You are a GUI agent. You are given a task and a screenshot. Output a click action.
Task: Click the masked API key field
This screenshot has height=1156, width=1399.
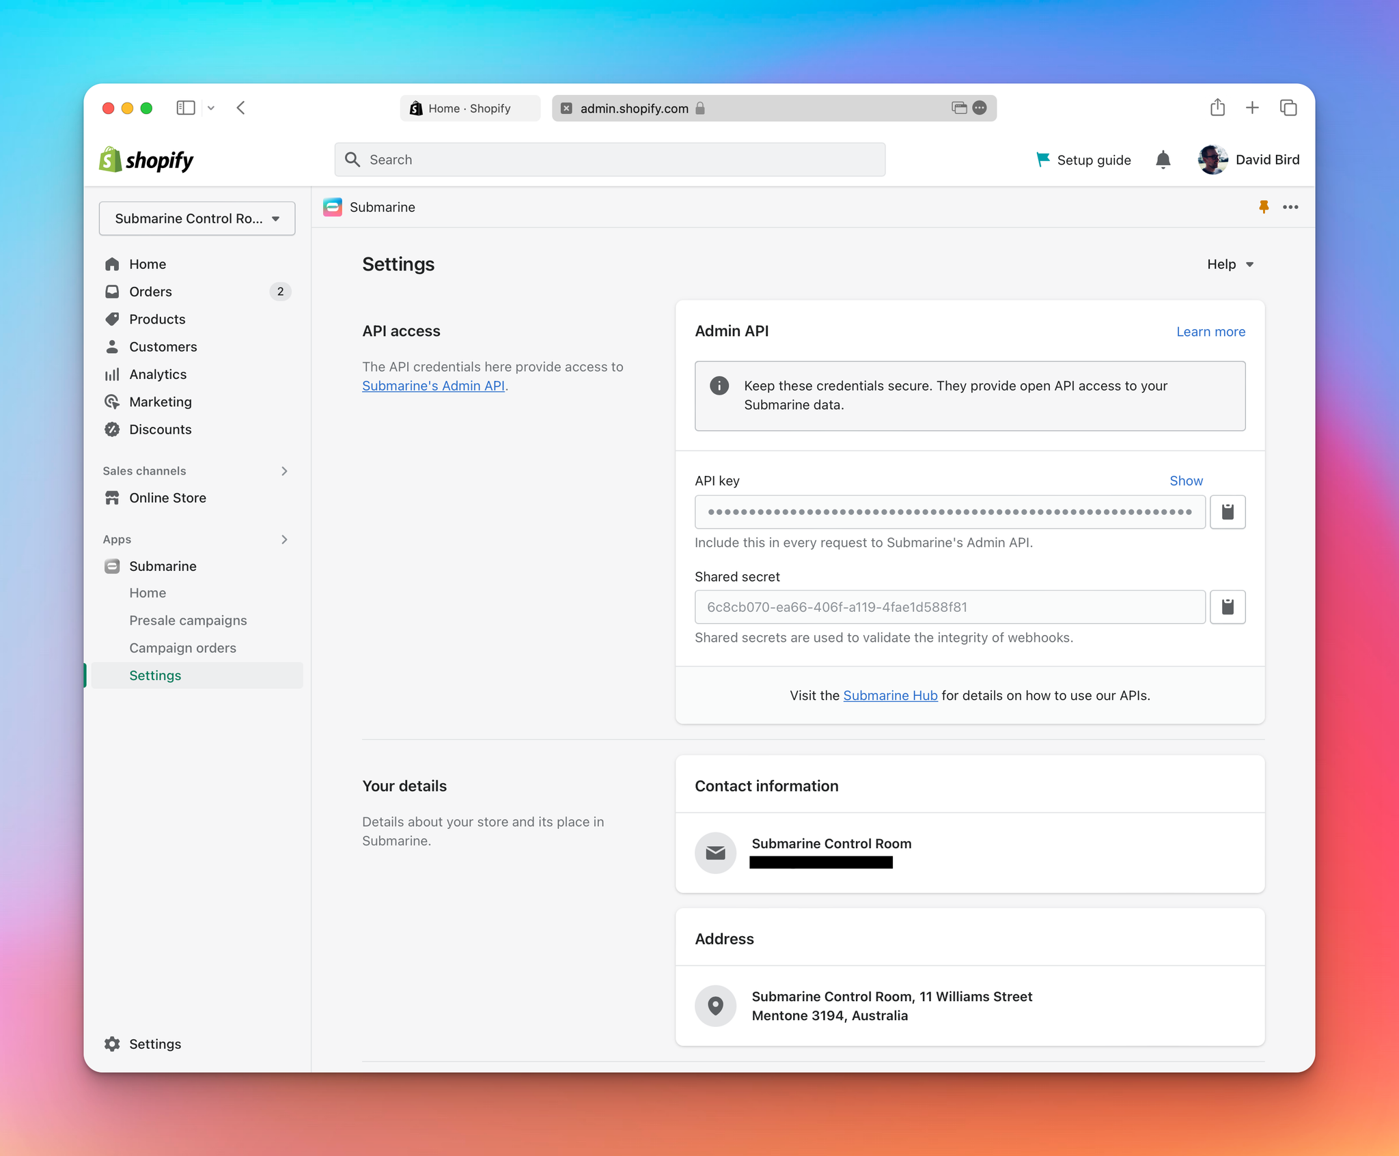point(950,512)
